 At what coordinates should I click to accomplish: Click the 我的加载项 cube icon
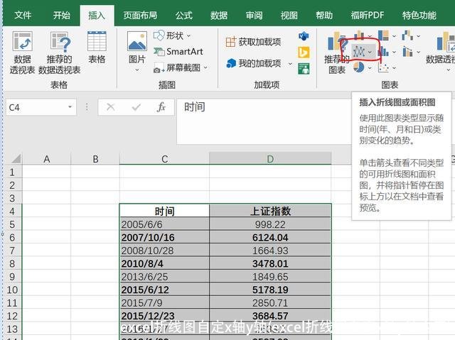pos(231,63)
